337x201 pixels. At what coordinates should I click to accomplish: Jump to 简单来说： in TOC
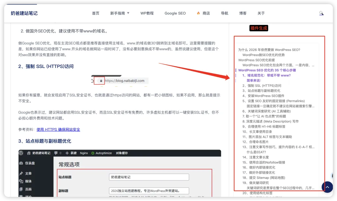[254, 80]
